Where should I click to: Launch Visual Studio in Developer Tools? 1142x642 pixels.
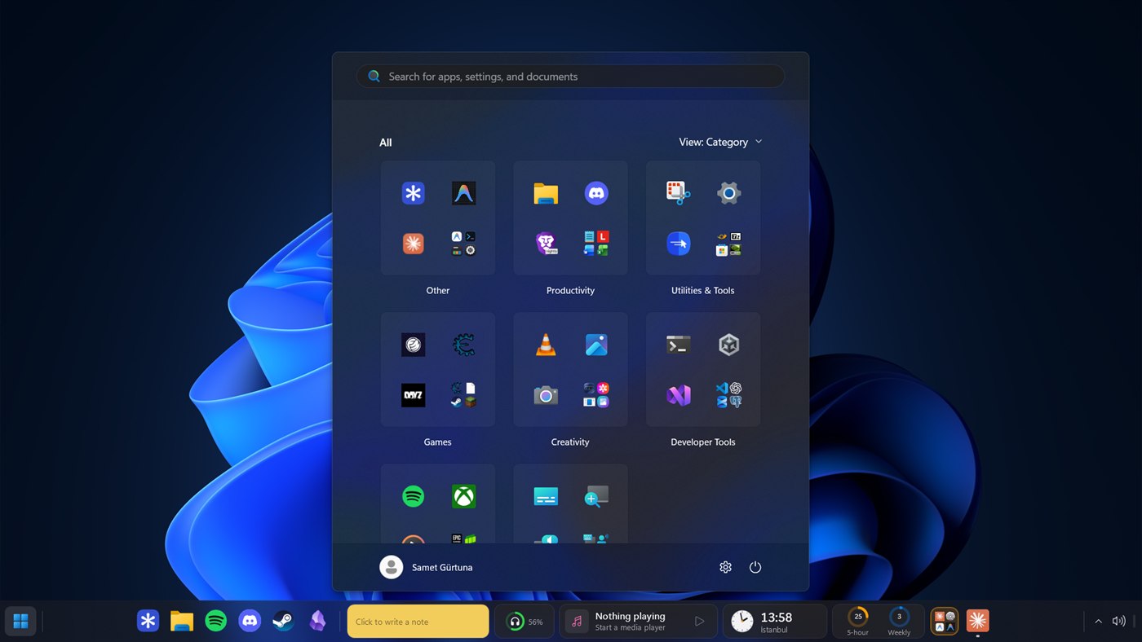coord(678,395)
